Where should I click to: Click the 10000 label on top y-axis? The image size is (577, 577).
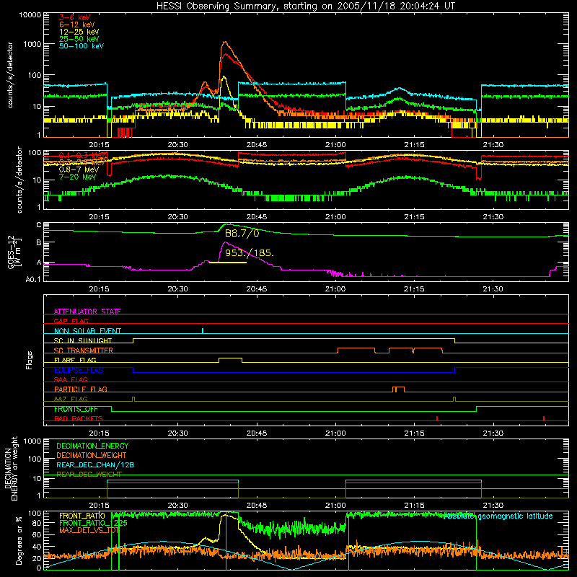30,15
